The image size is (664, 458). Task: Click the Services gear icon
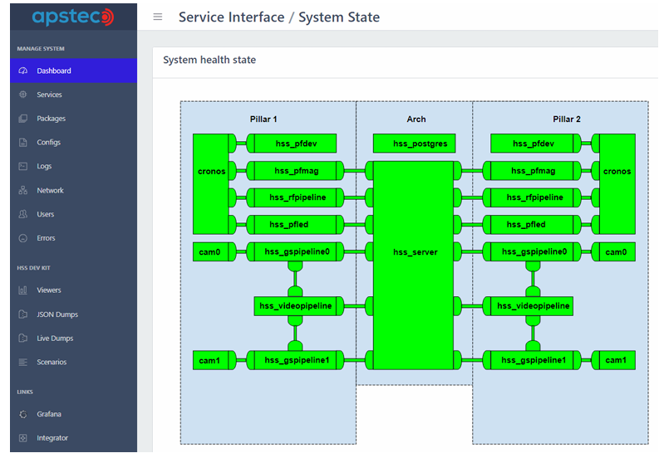point(22,95)
